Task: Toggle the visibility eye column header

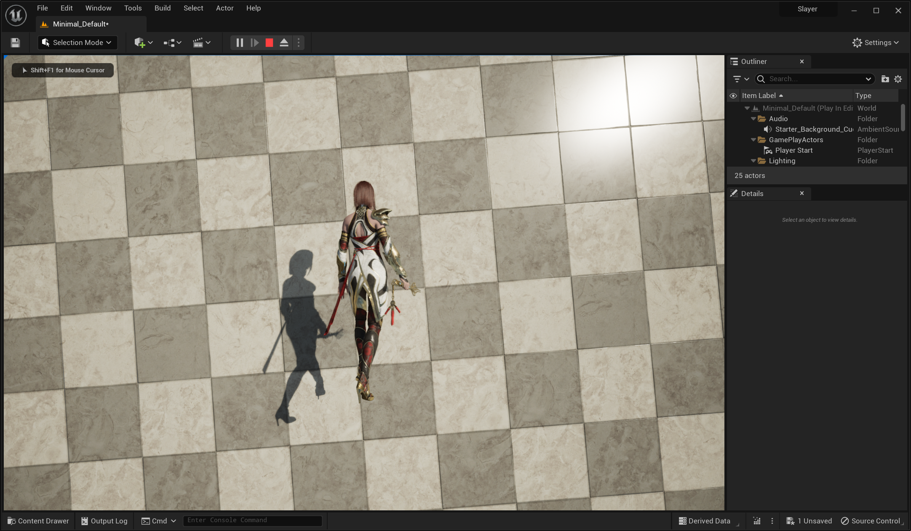Action: 733,96
